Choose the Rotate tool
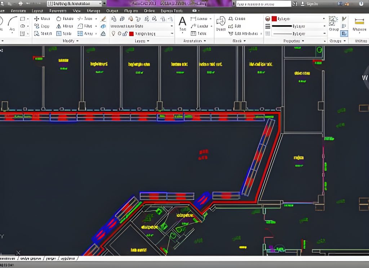This screenshot has width=369, height=268. pos(59,18)
